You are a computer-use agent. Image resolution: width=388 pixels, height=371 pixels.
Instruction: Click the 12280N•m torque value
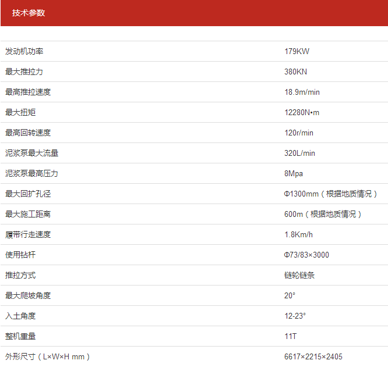click(x=302, y=112)
